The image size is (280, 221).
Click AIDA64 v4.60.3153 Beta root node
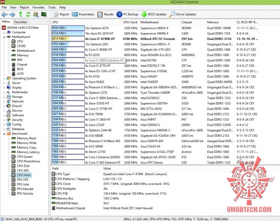point(20,28)
